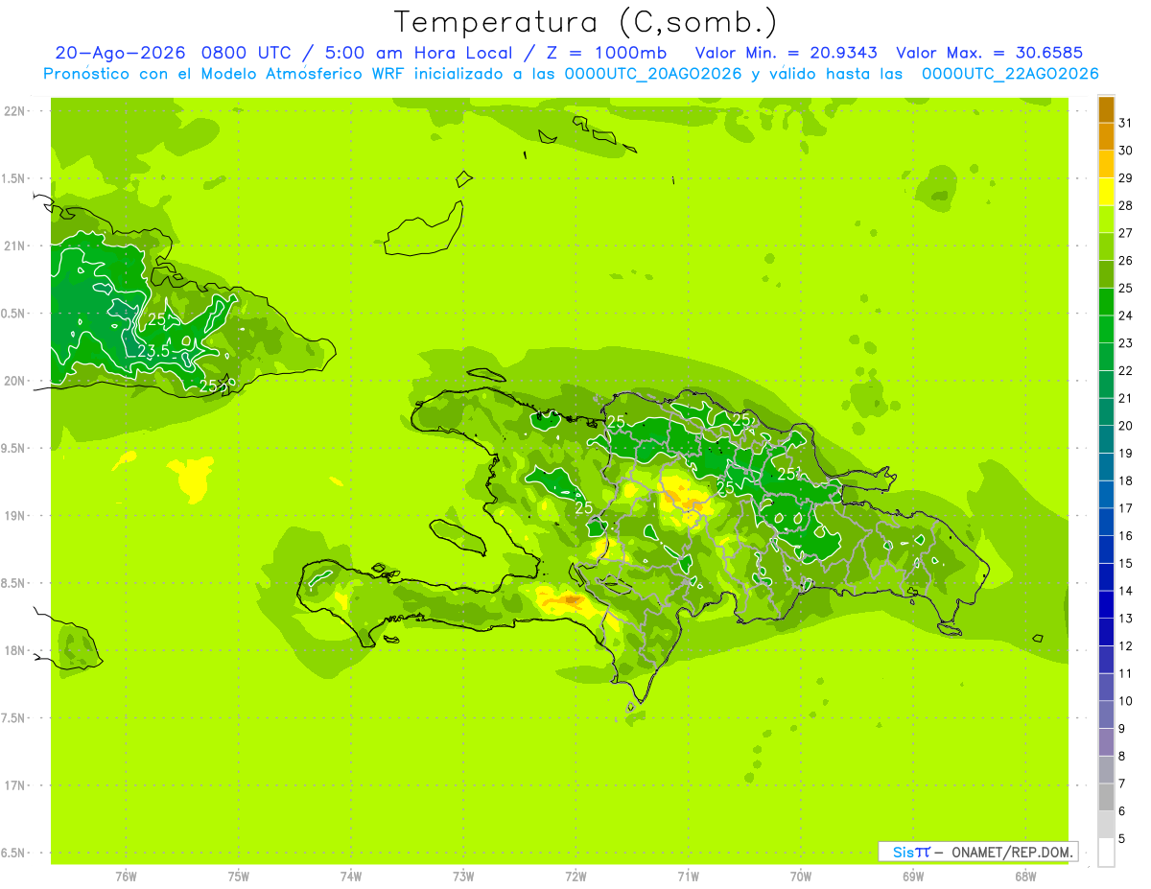This screenshot has height=889, width=1151.
Task: Click the Temperatura (C,somb.) title
Action: coord(586,21)
